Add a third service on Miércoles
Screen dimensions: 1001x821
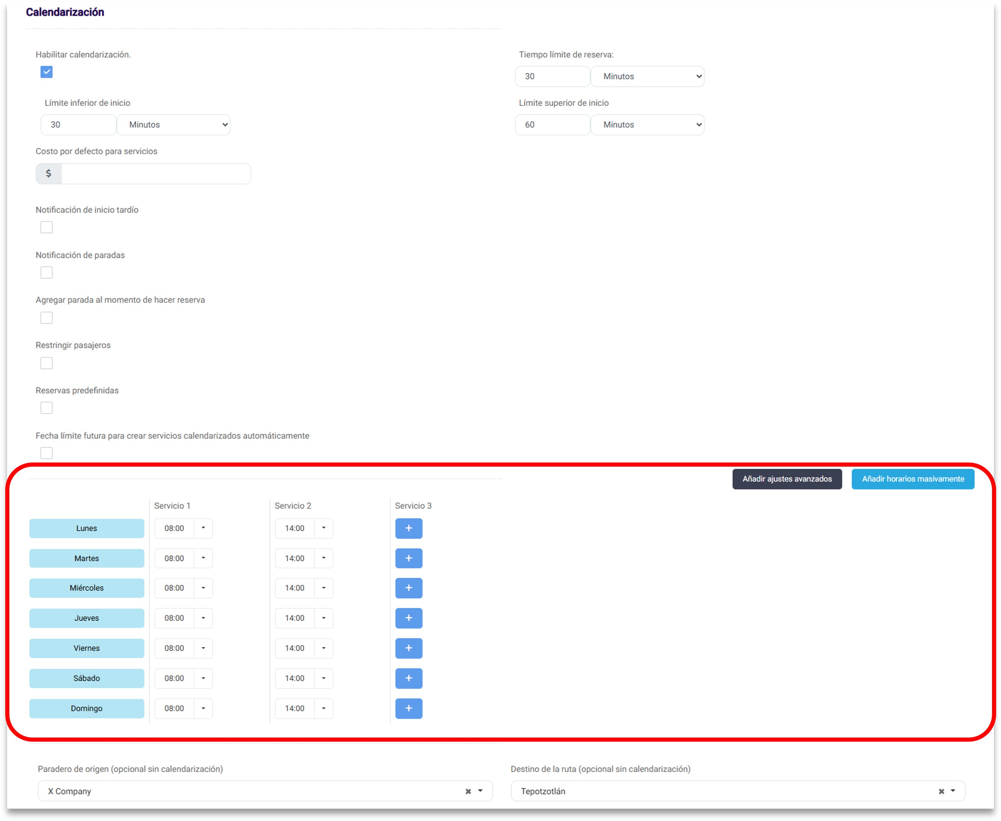coord(409,588)
